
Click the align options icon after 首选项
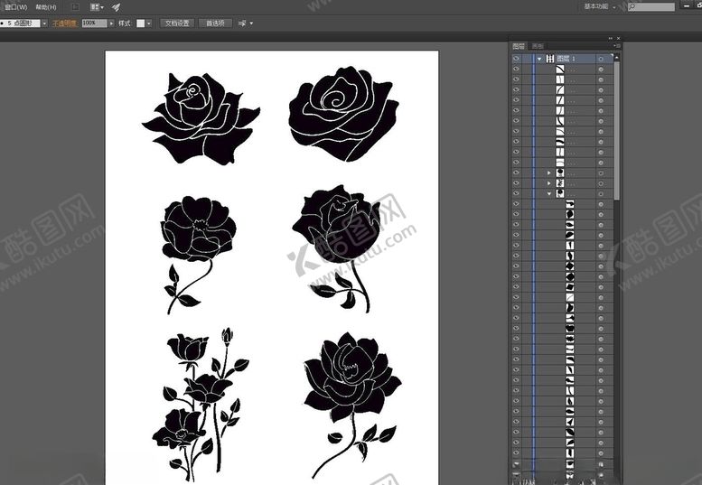pyautogui.click(x=244, y=23)
